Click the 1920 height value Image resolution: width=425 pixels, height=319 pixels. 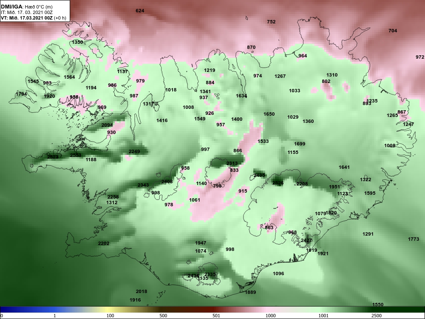point(49,96)
